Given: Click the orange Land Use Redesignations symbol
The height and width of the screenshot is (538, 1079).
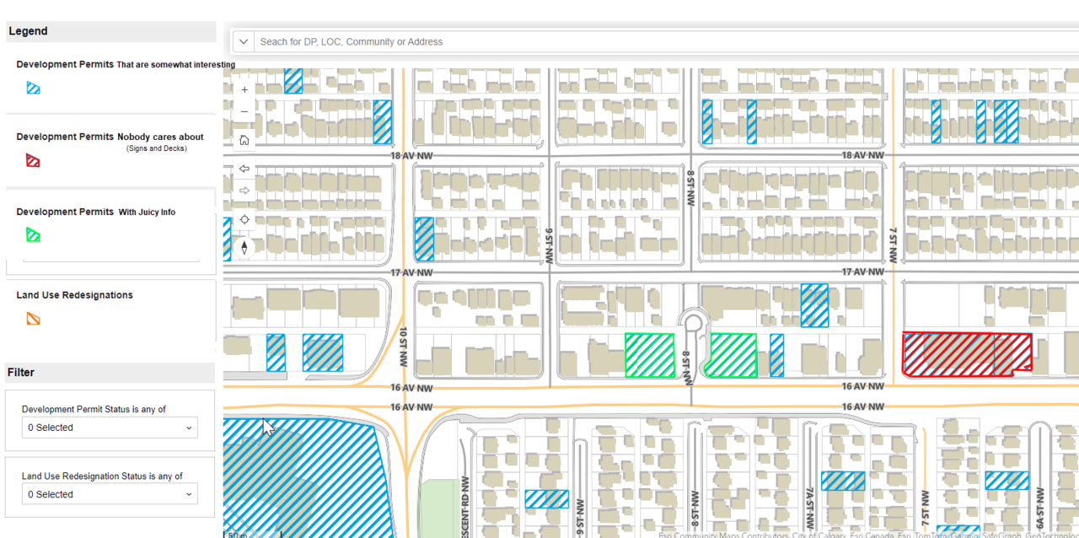Looking at the screenshot, I should [x=33, y=319].
